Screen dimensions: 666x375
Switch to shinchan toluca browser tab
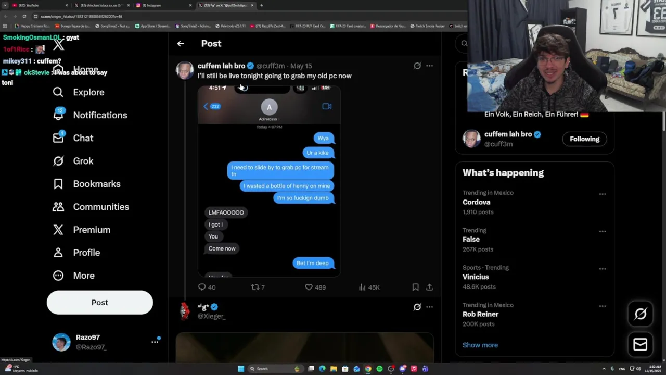coord(102,5)
